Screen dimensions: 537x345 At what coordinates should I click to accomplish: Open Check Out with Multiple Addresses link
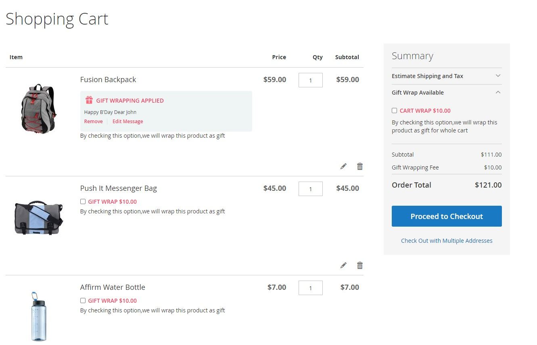click(447, 241)
